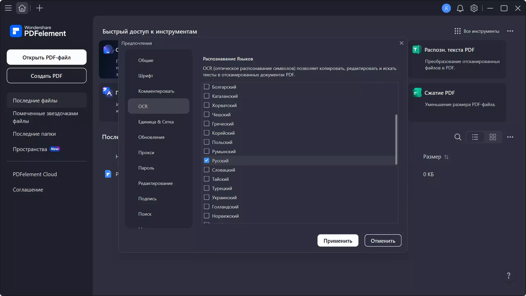526x296 pixels.
Task: Open All Tools grid icon
Action: (x=457, y=31)
